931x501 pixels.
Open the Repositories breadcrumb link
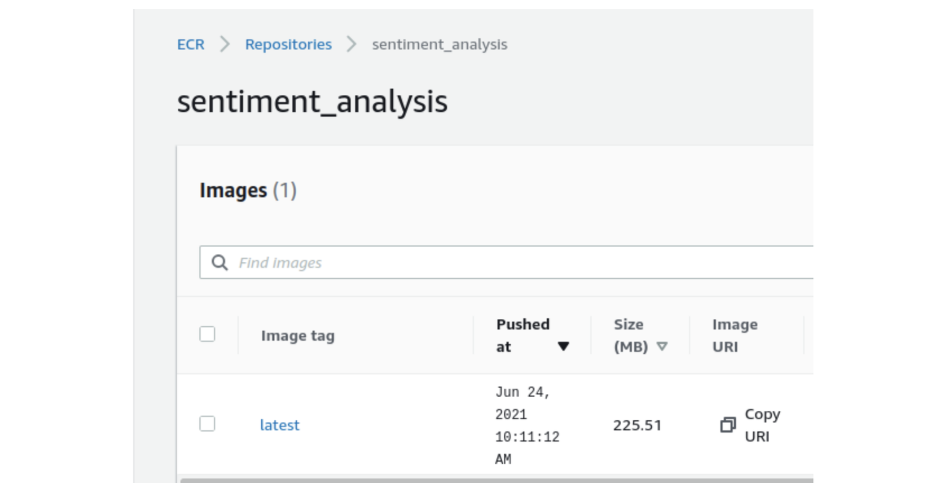tap(288, 45)
